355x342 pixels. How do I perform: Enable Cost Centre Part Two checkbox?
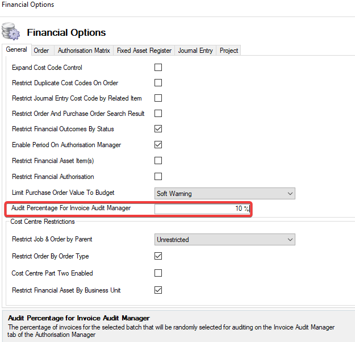[x=158, y=273]
